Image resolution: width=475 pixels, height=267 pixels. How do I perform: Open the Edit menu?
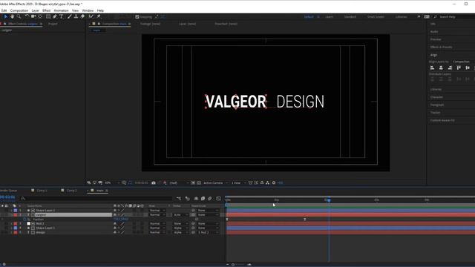click(4, 10)
